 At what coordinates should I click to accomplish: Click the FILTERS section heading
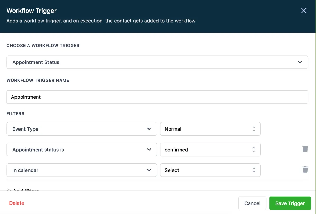pos(16,114)
